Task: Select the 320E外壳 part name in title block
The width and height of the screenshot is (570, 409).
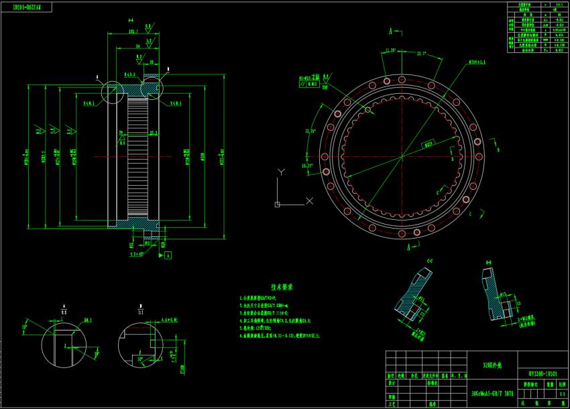Action: pyautogui.click(x=492, y=365)
